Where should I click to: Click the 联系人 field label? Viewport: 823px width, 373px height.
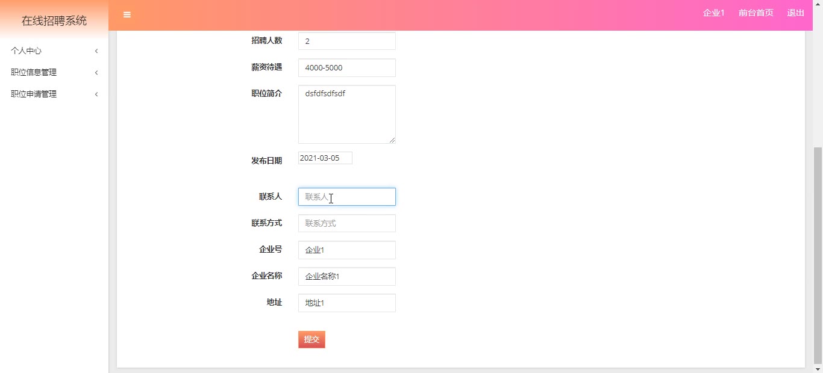pyautogui.click(x=271, y=197)
